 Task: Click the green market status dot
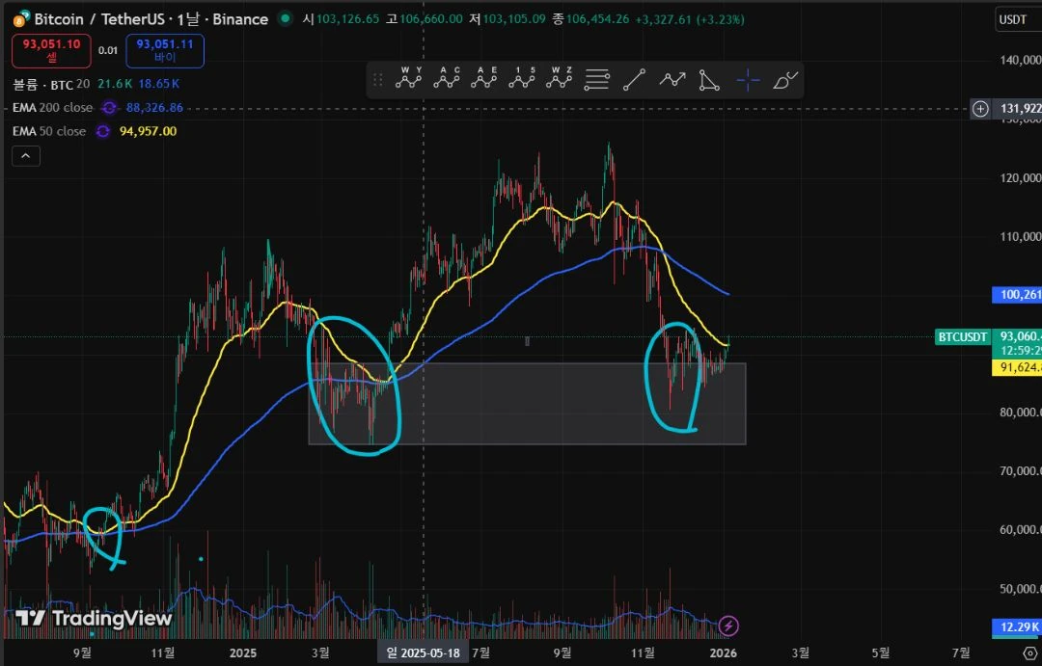click(285, 18)
